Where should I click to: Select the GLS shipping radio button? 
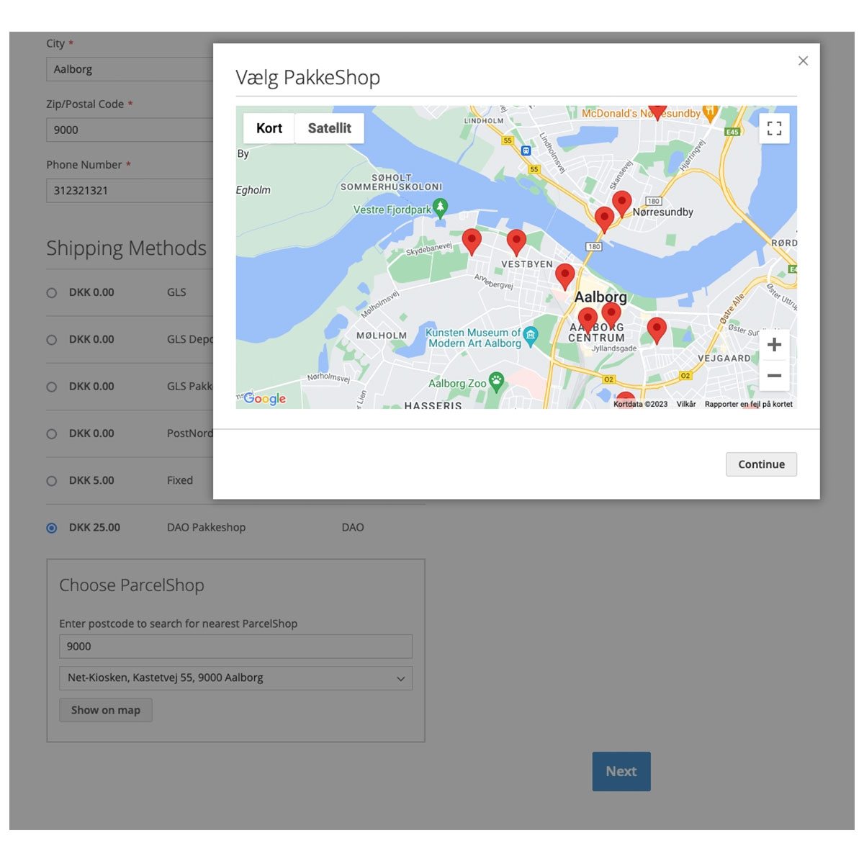coord(52,293)
